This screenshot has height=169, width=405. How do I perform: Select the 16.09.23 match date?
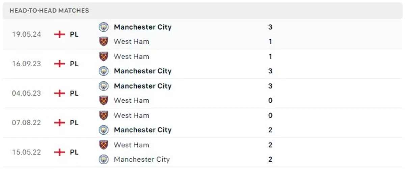click(x=26, y=64)
